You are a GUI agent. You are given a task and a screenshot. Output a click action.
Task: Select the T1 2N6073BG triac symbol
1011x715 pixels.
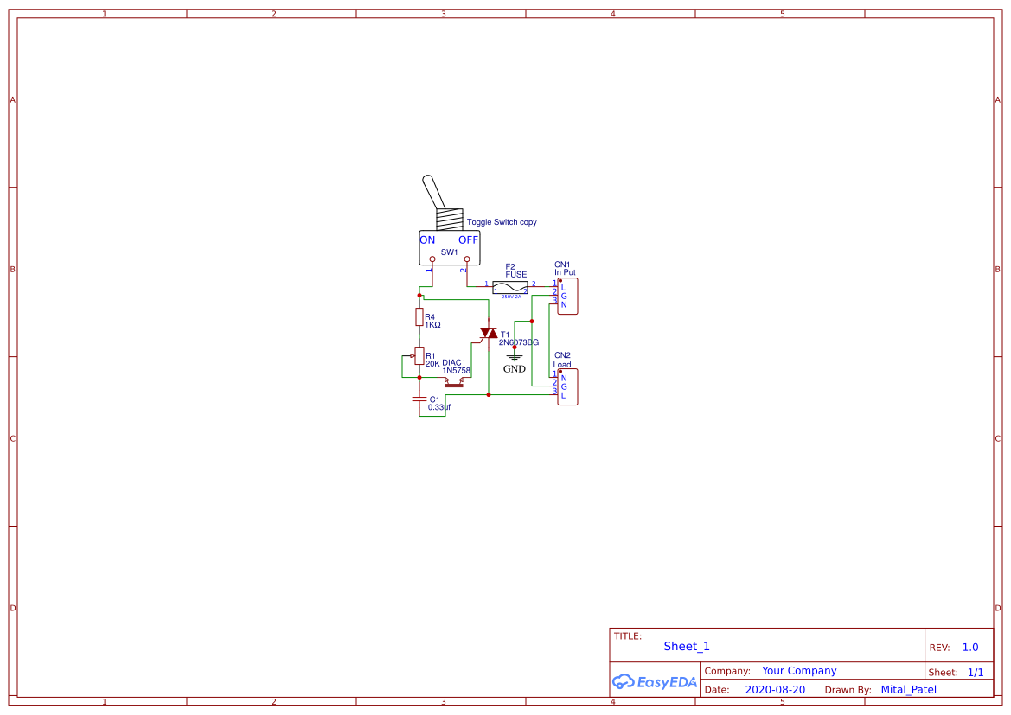pyautogui.click(x=488, y=333)
